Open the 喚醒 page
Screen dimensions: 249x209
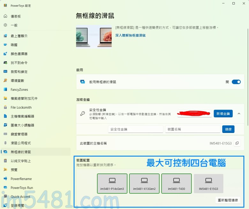(36, 45)
